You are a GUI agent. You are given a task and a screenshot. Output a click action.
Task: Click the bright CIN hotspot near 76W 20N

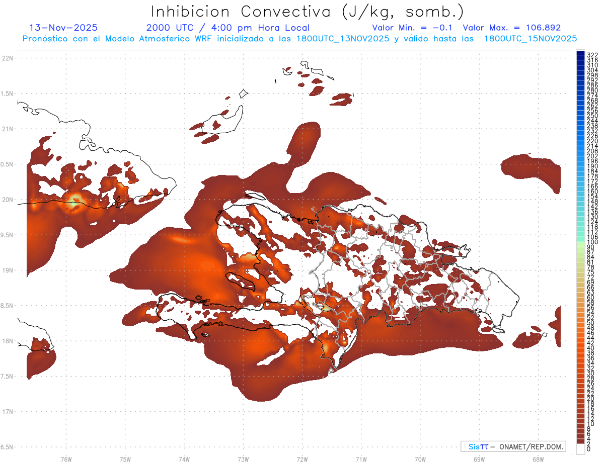coord(75,201)
